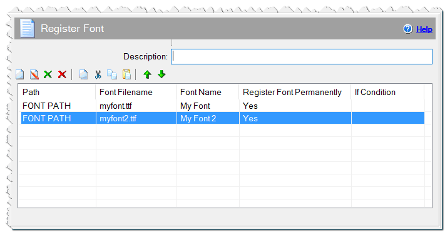Click the Duplicate page icon before scissors
The image size is (445, 232).
point(83,74)
